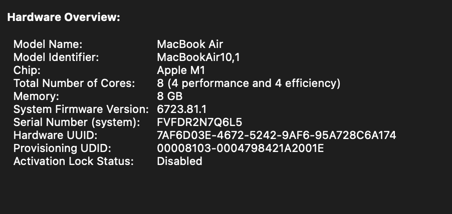The width and height of the screenshot is (452, 214).
Task: Select the Model Identifier label
Action: pyautogui.click(x=56, y=57)
